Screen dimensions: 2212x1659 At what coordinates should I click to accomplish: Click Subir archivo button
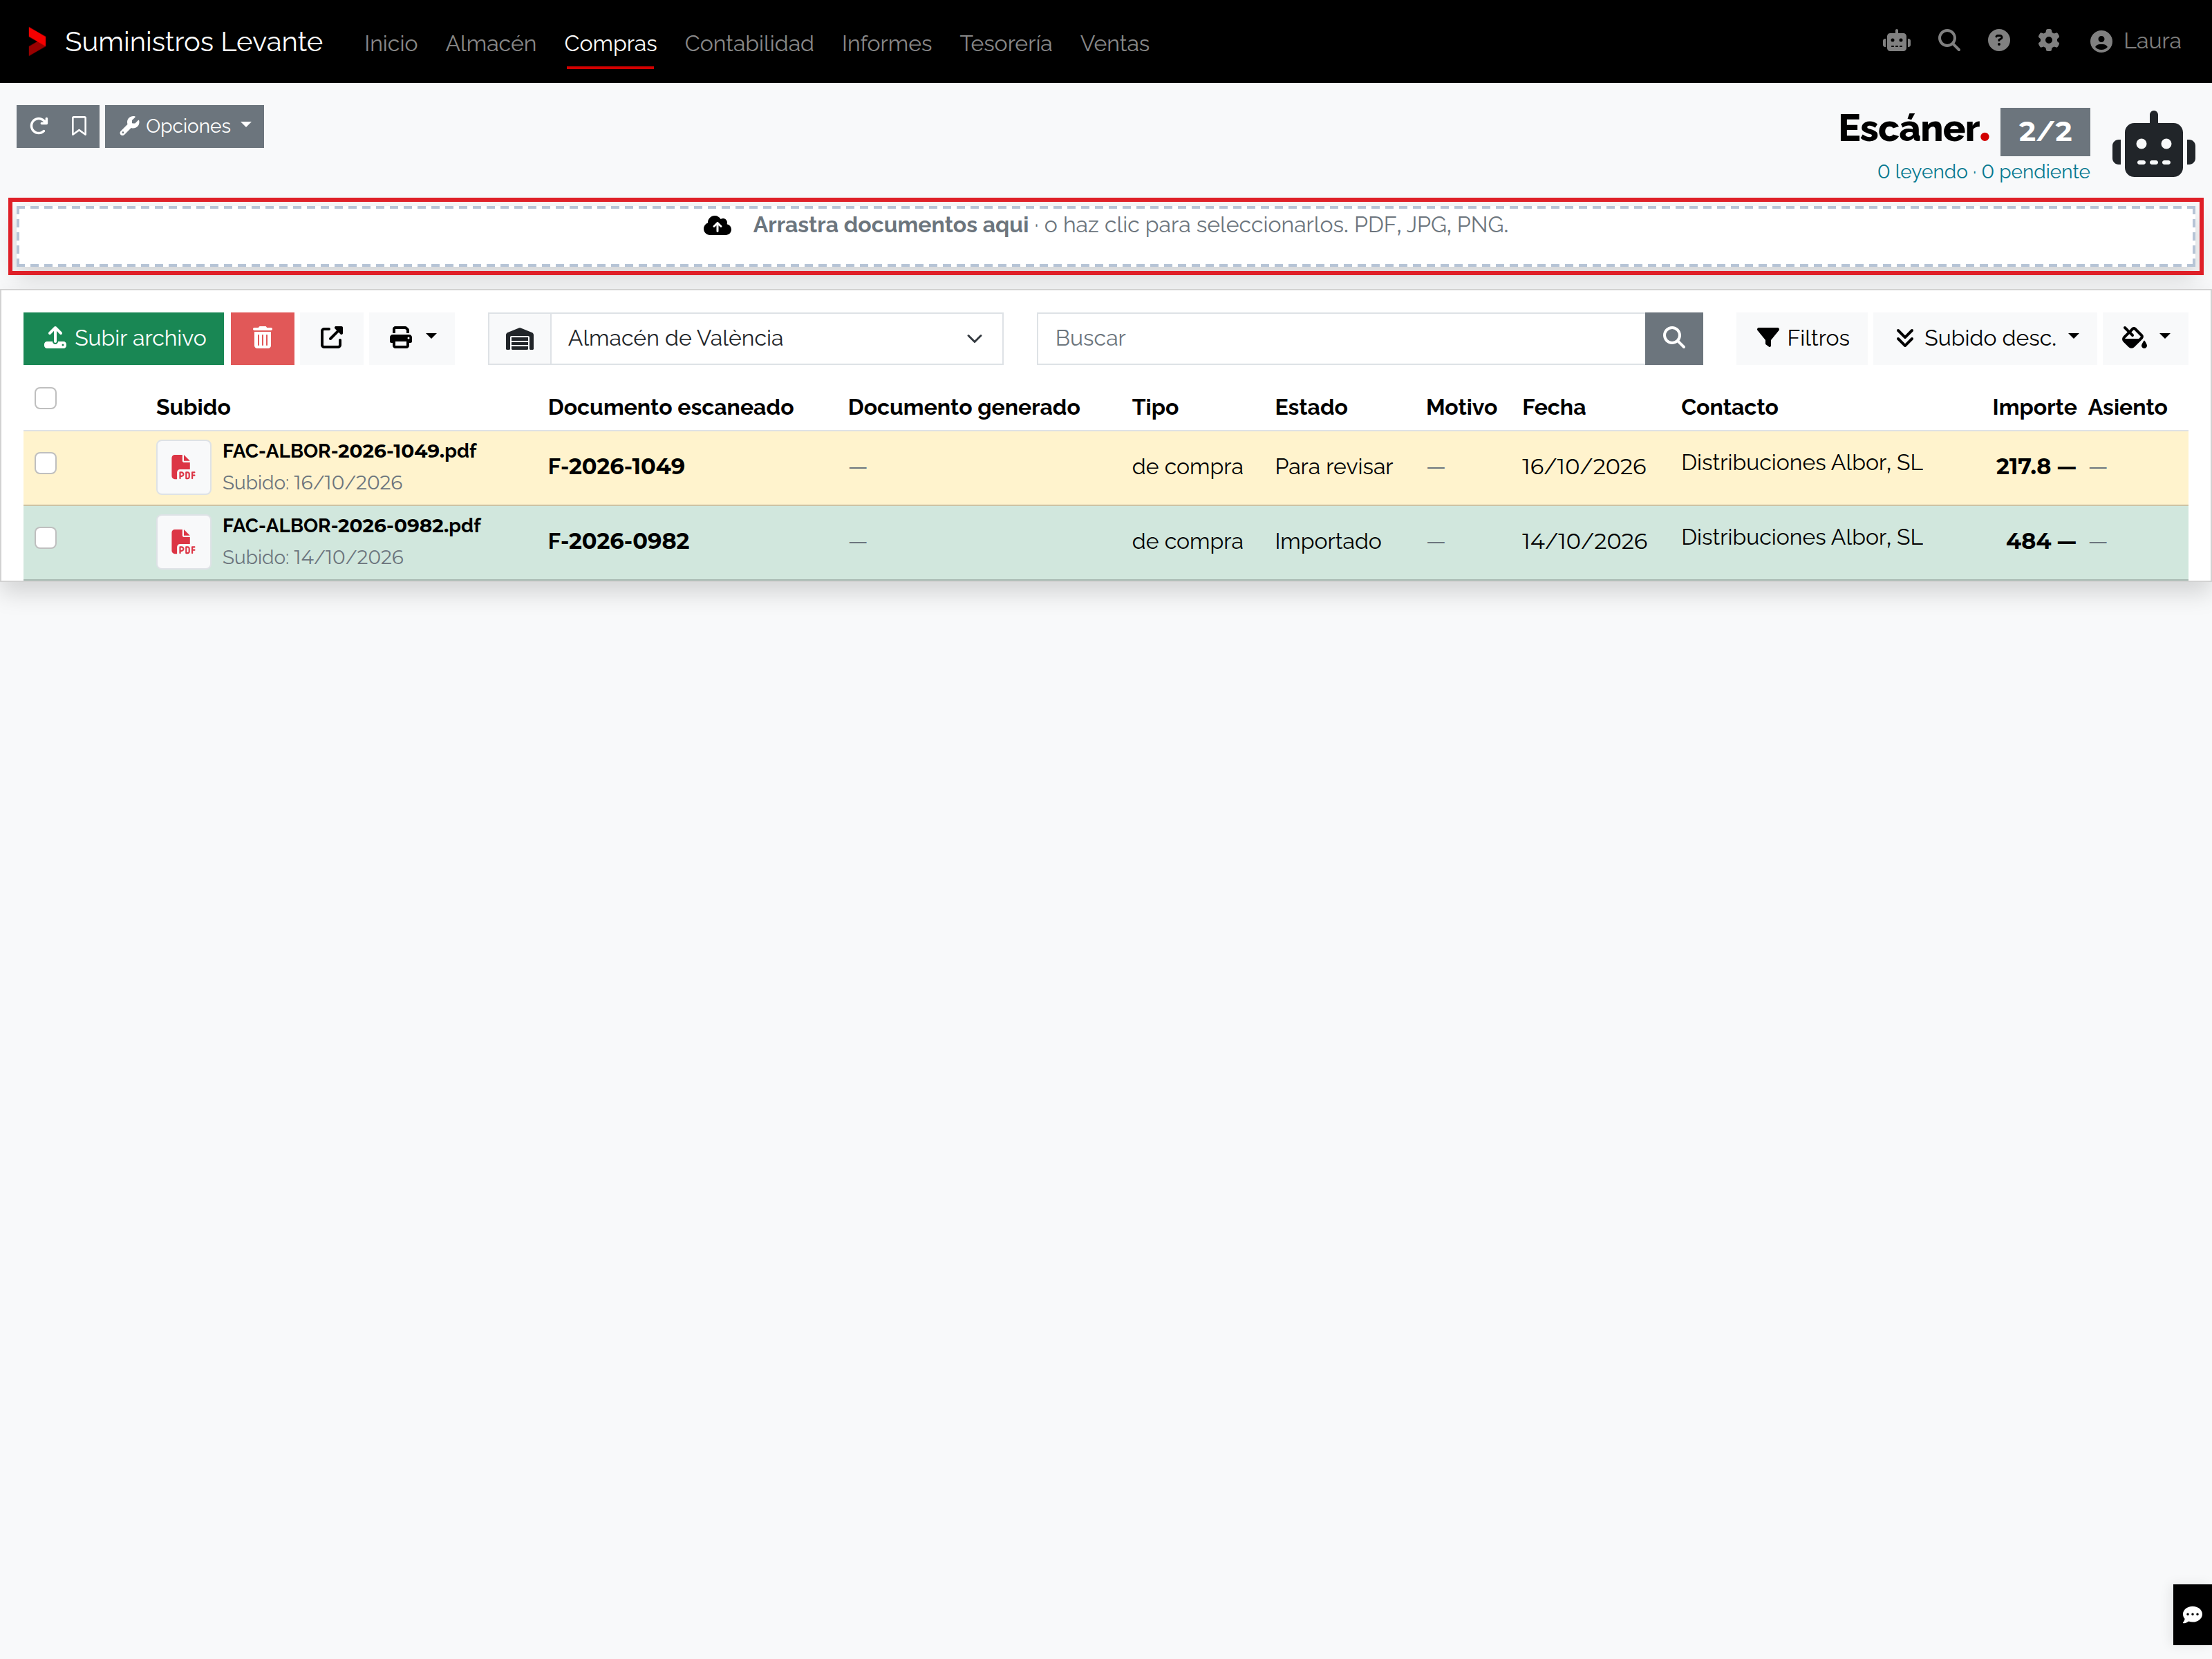tap(123, 338)
